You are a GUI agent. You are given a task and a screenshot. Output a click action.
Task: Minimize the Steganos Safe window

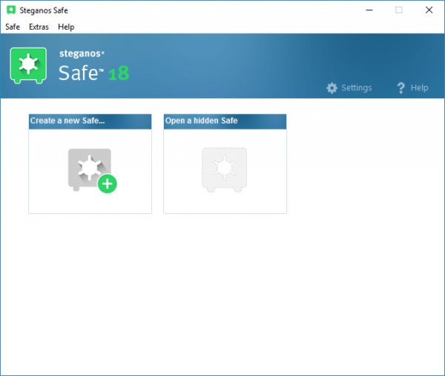pos(369,10)
